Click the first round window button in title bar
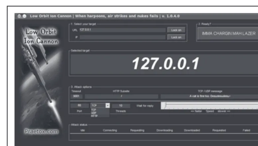This screenshot has height=146, width=258. pyautogui.click(x=19, y=16)
